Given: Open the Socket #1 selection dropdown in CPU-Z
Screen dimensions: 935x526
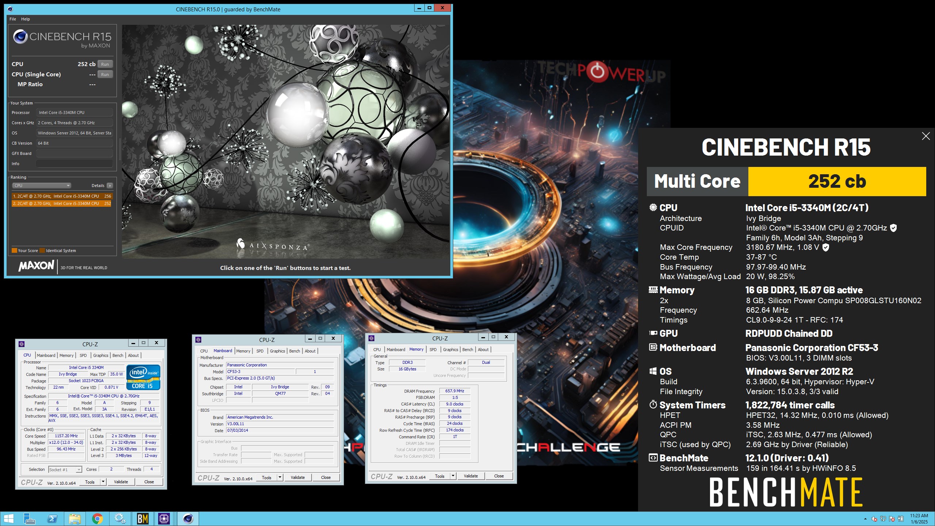Looking at the screenshot, I should [65, 470].
